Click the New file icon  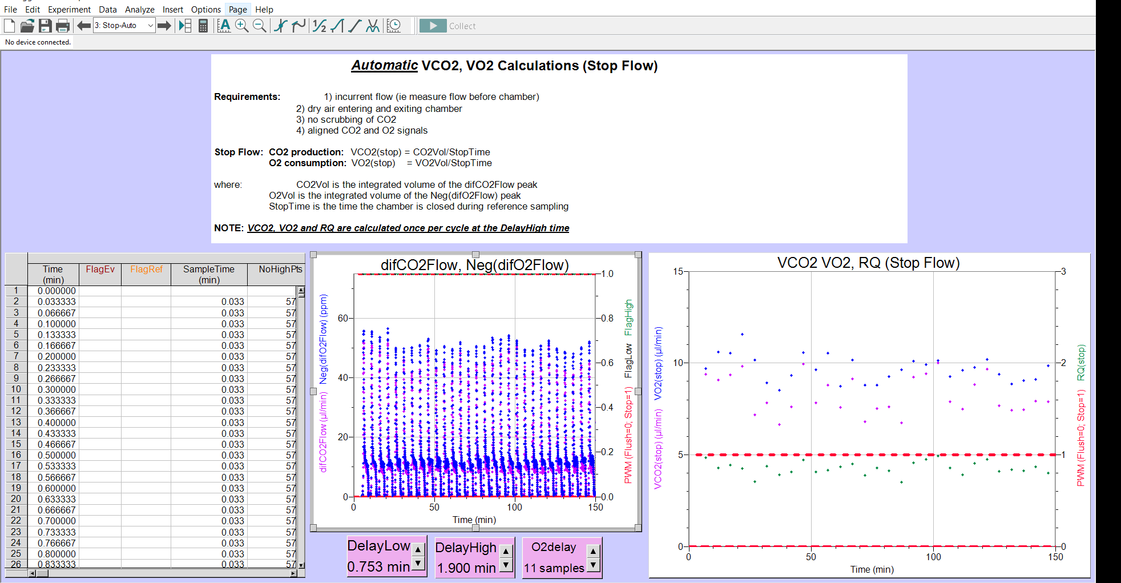coord(10,26)
